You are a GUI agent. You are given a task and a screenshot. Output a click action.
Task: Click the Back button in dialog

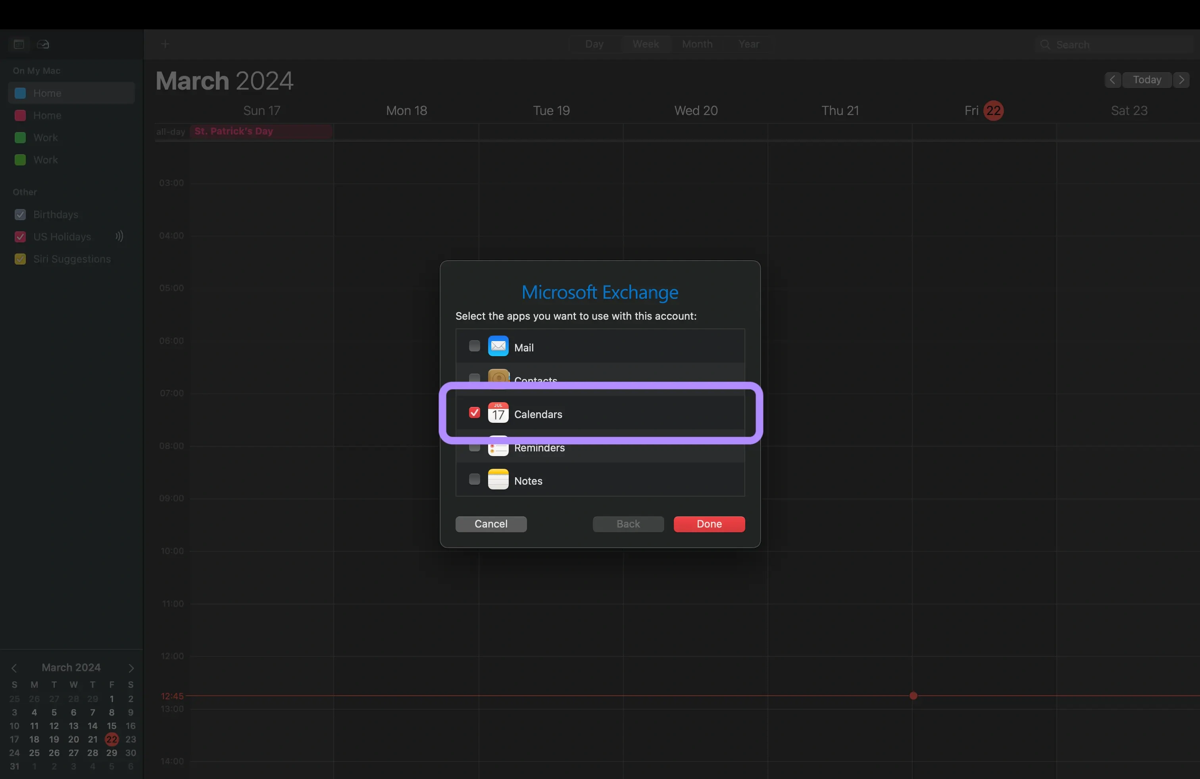click(x=628, y=524)
